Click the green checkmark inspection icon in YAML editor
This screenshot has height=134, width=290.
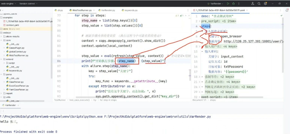(x=282, y=16)
